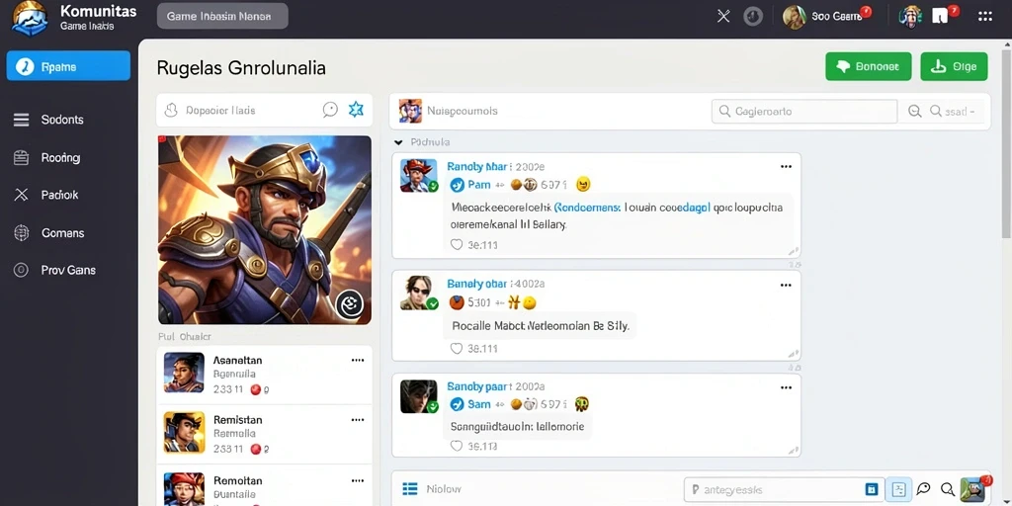This screenshot has height=506, width=1012.
Task: Open three-dot menu on Asanaltan item
Action: tap(358, 360)
